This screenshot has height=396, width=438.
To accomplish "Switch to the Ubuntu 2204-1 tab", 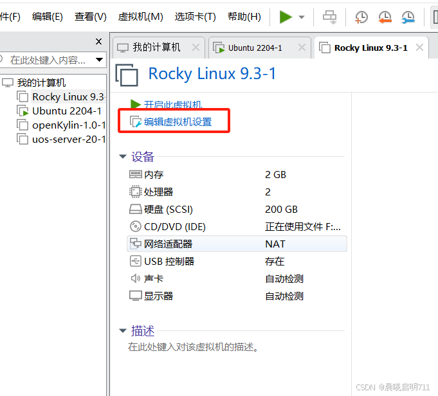I will pos(260,48).
